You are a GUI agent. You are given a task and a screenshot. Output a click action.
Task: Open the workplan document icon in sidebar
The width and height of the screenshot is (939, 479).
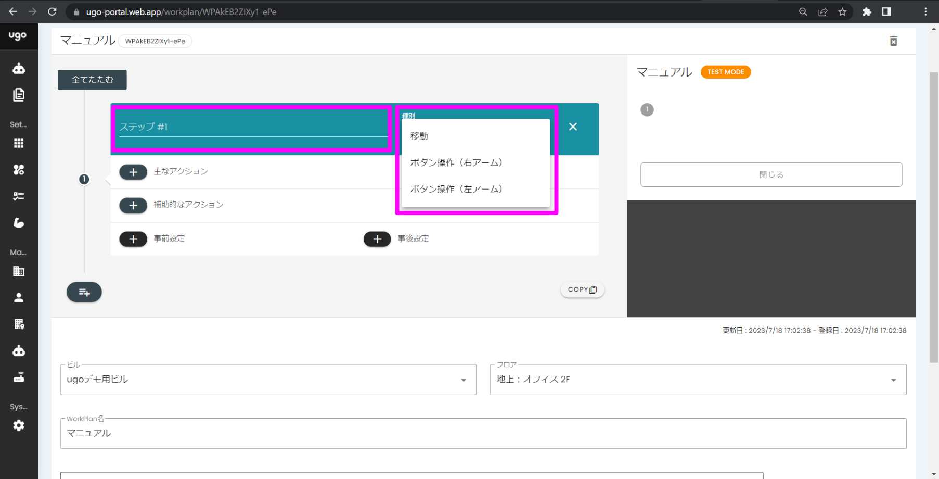click(x=19, y=95)
